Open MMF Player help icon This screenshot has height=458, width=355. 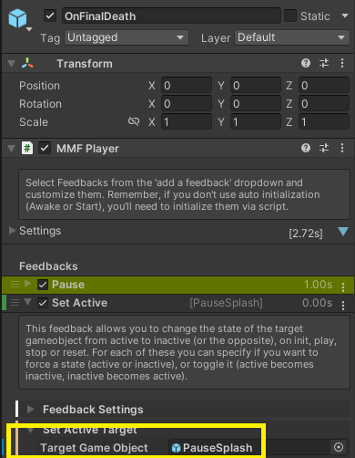[x=306, y=148]
